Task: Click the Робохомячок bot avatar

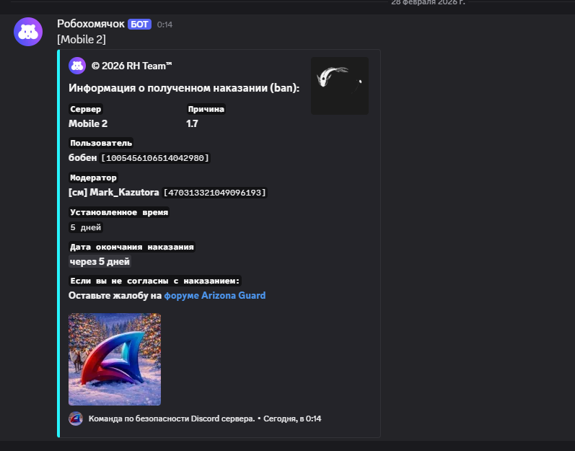Action: click(28, 32)
